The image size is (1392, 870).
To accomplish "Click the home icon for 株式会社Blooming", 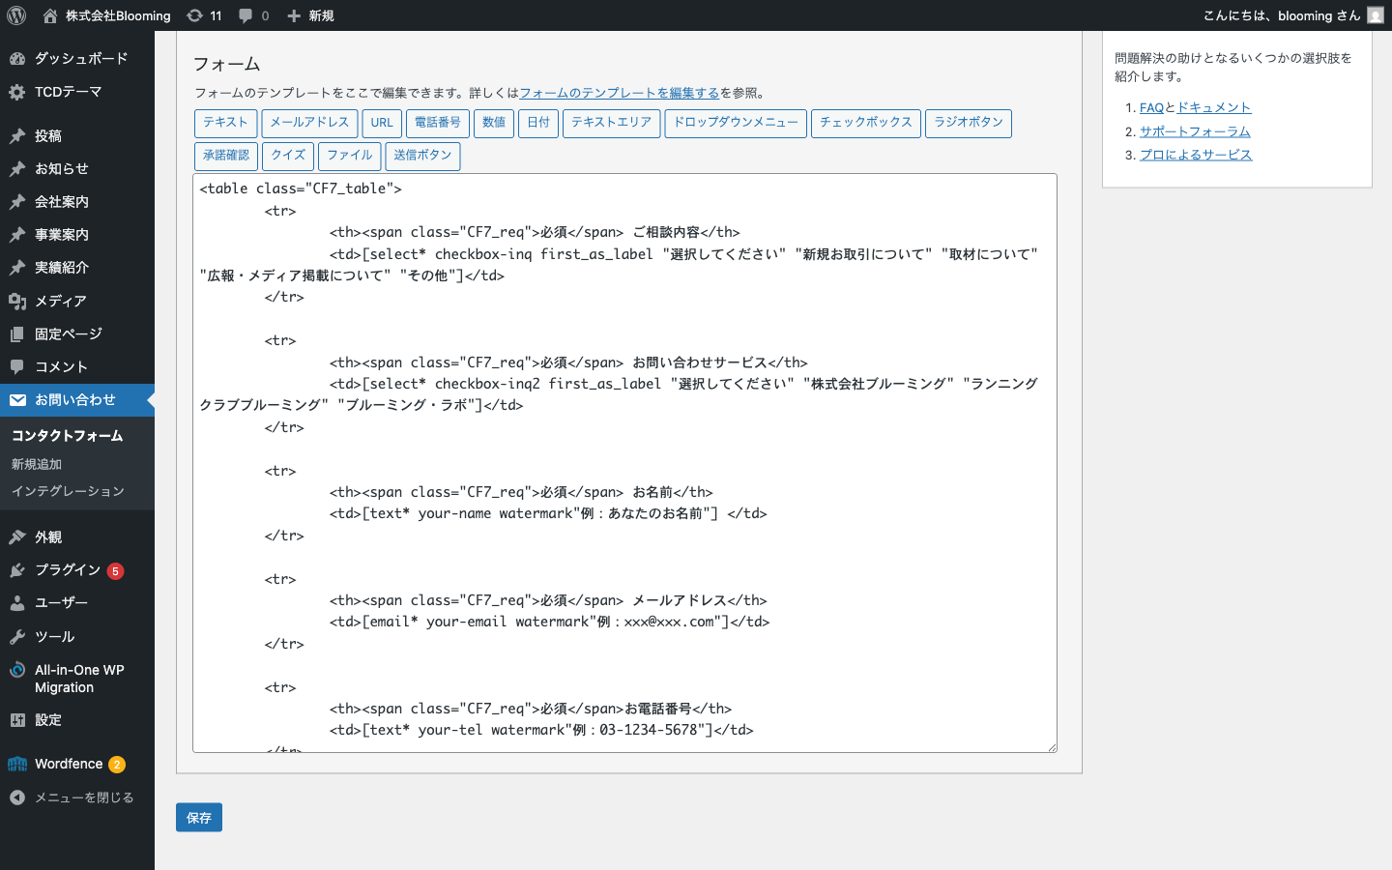I will 50,15.
